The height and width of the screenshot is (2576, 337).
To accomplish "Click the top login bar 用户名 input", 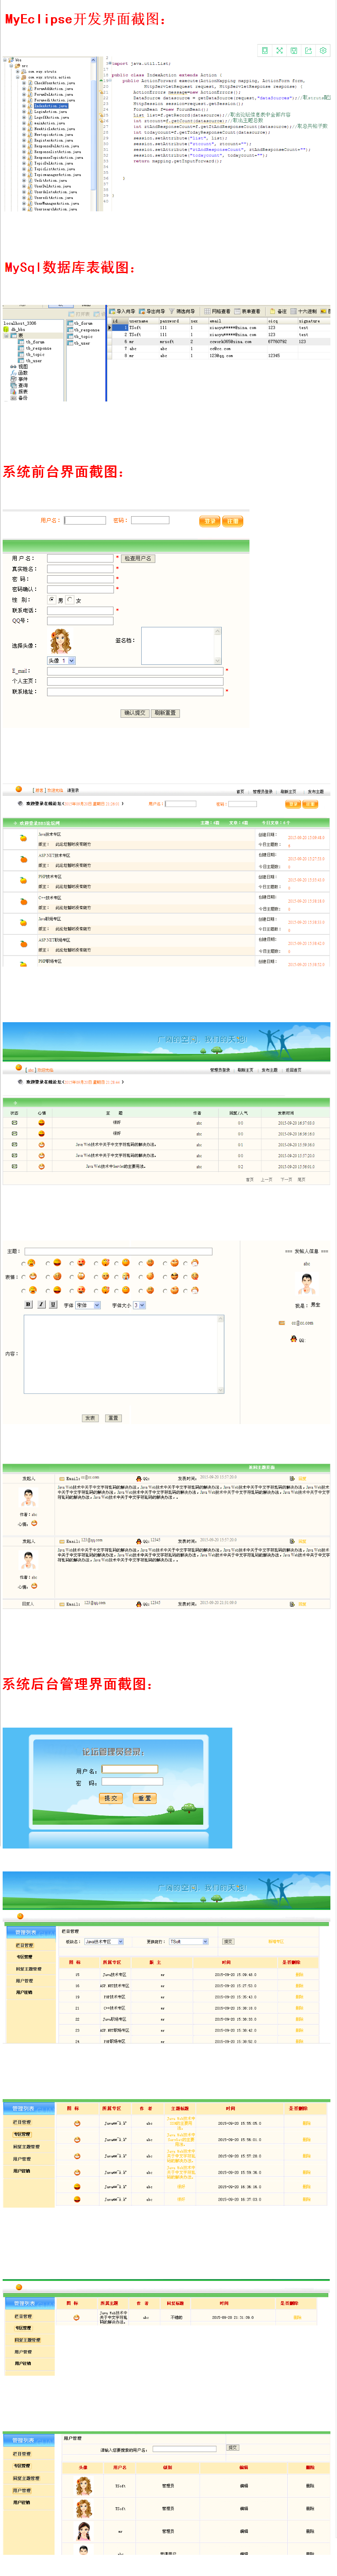I will (85, 520).
